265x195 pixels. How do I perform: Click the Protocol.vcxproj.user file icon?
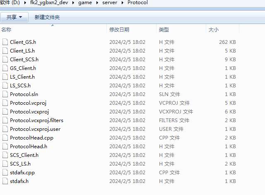[5, 129]
